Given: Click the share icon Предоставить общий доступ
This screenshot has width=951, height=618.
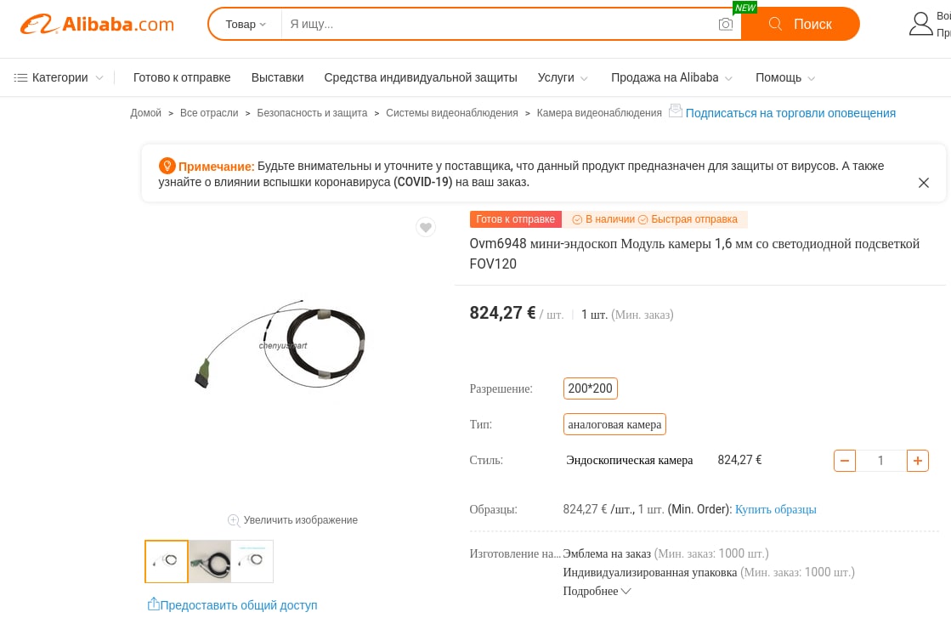Looking at the screenshot, I should click(x=154, y=604).
